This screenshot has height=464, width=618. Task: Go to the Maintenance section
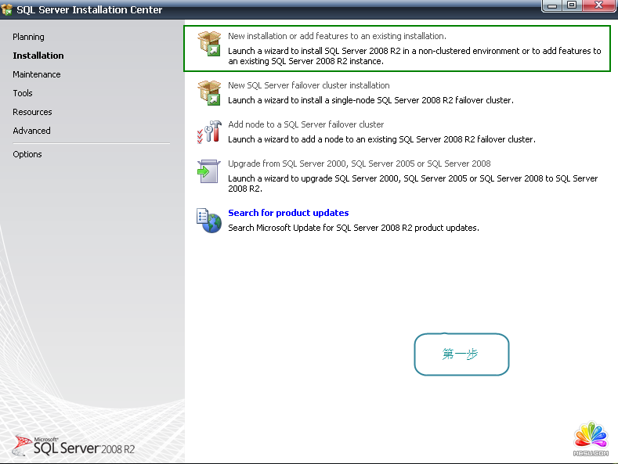pyautogui.click(x=36, y=74)
